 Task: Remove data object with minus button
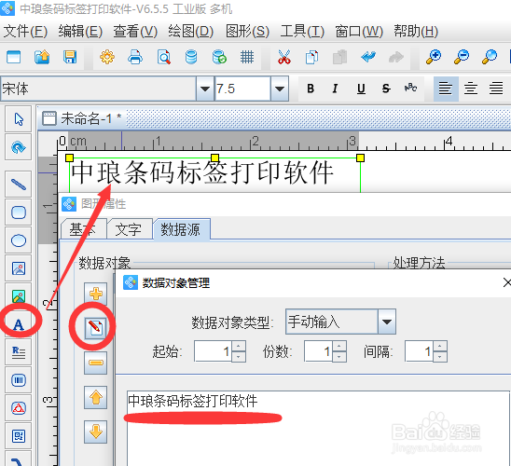click(95, 363)
